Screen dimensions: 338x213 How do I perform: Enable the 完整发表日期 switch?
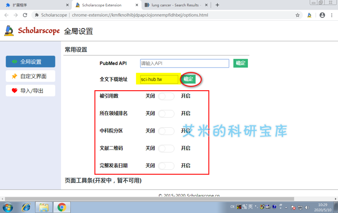[x=166, y=166]
